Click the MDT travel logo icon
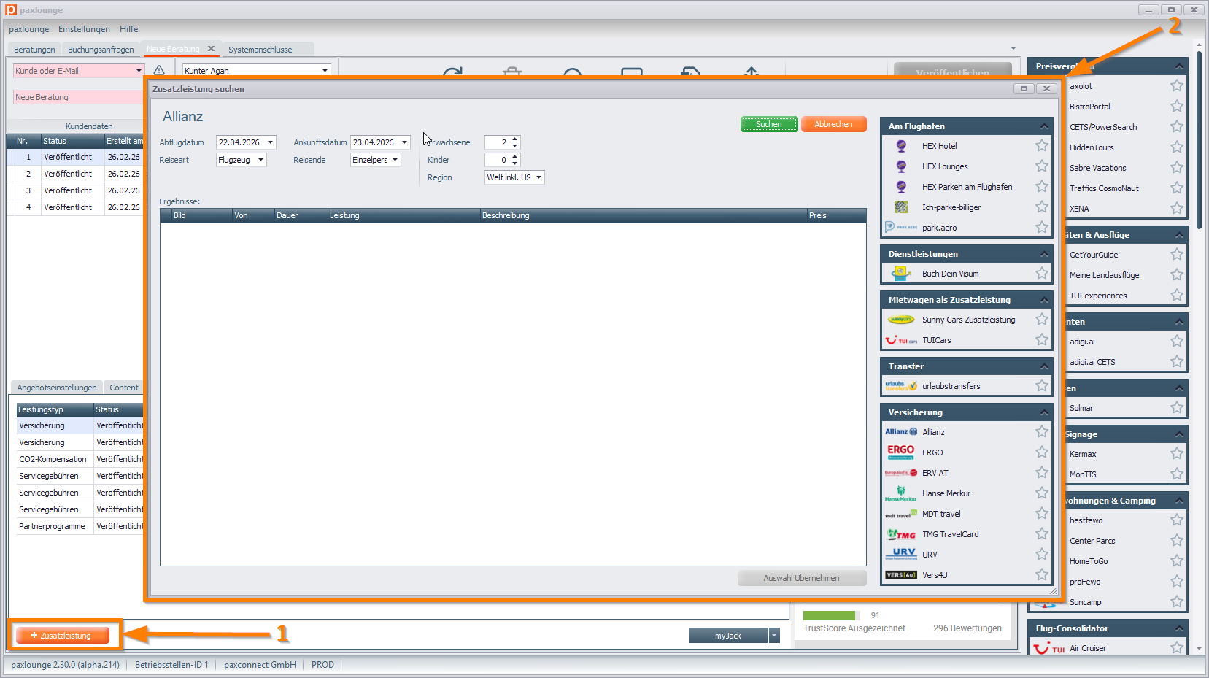The width and height of the screenshot is (1209, 678). click(x=901, y=514)
